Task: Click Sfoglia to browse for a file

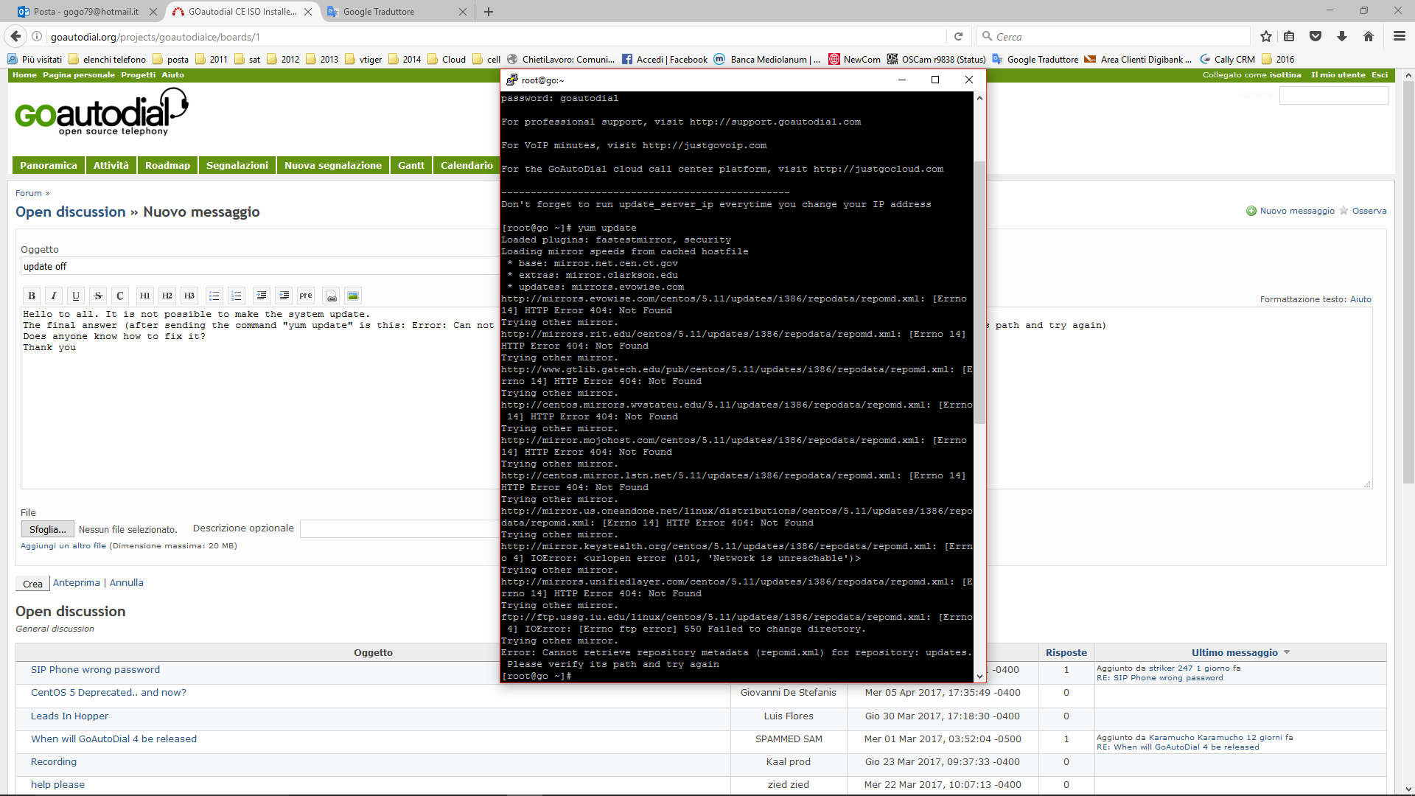Action: click(48, 529)
